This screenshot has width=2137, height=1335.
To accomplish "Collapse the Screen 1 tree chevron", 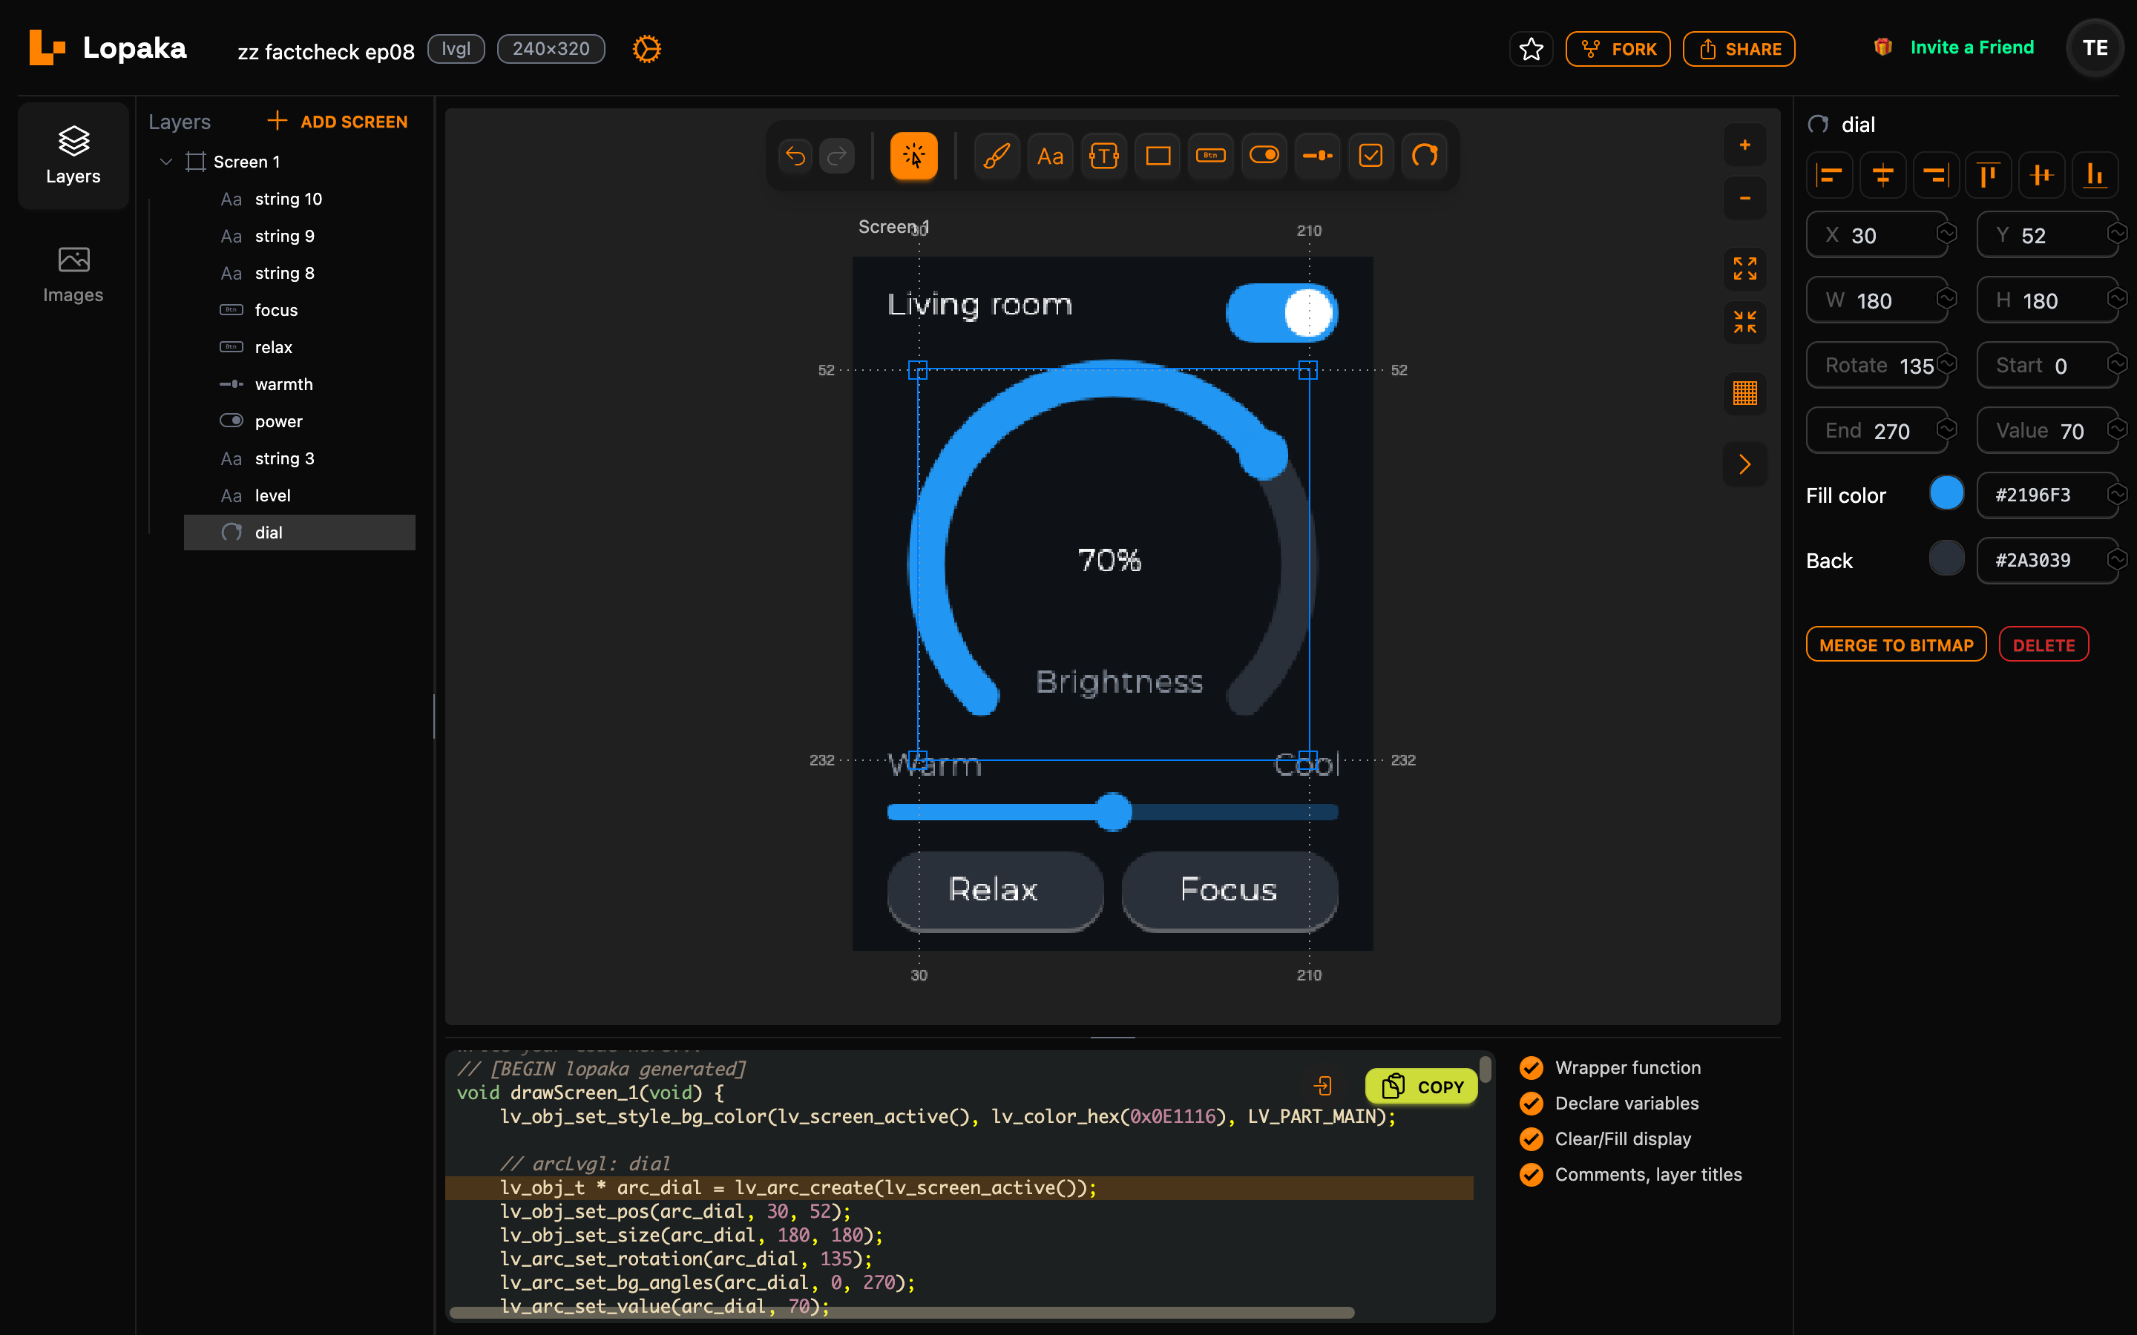I will 165,162.
